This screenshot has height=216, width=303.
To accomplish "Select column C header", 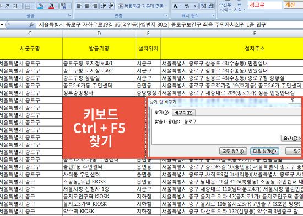I will click(x=30, y=34).
